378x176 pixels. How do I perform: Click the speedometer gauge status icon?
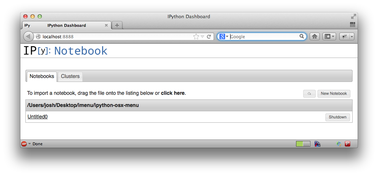coord(318,144)
